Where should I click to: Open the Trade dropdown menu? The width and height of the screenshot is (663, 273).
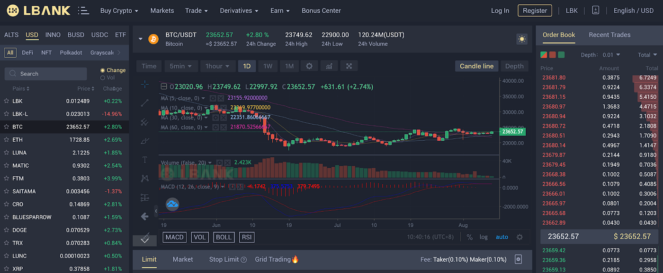[x=197, y=10]
